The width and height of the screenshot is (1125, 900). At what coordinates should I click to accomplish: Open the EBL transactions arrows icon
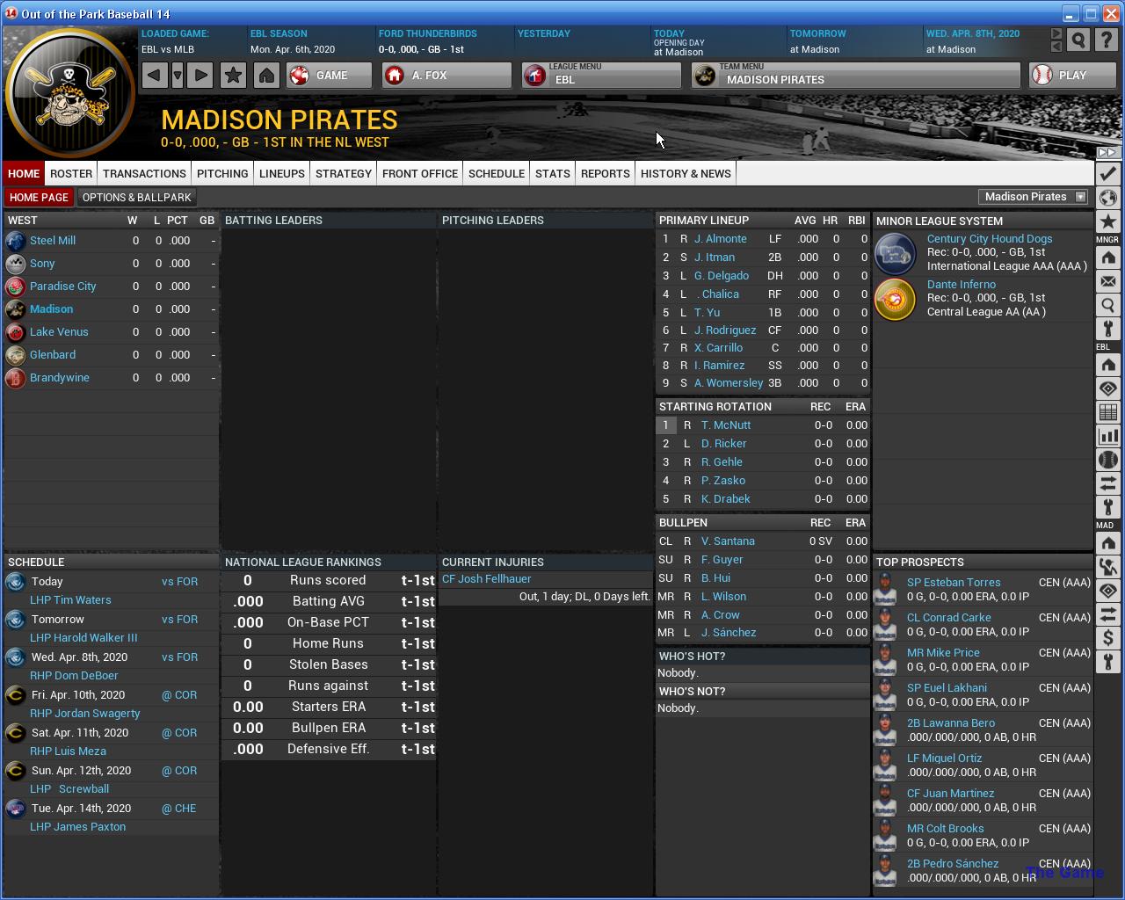click(x=1107, y=483)
